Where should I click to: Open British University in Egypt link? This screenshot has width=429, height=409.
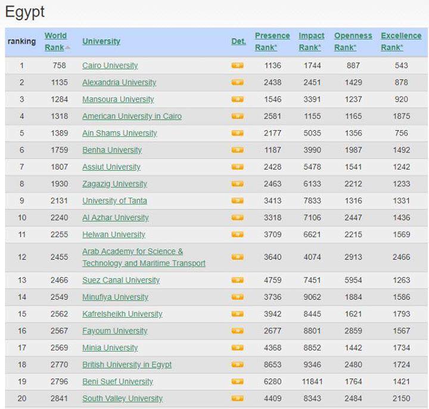click(x=127, y=365)
